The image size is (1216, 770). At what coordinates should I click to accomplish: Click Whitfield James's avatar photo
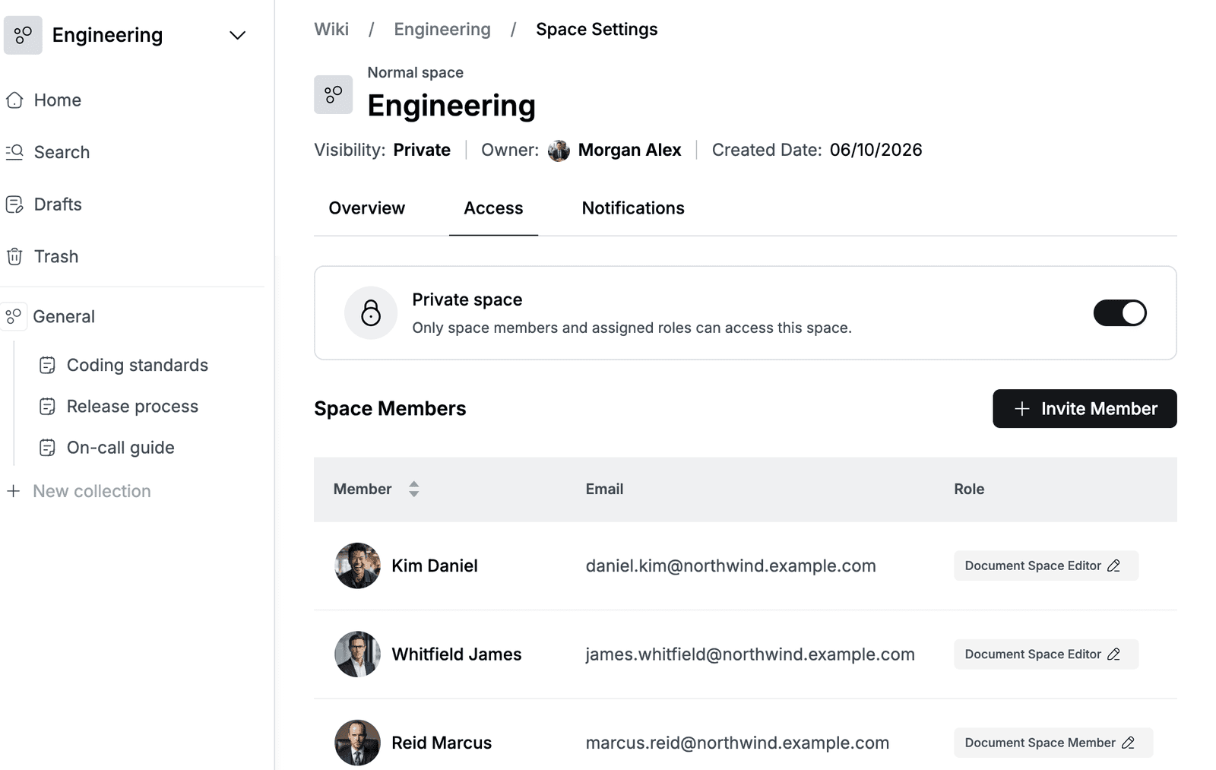(x=357, y=654)
